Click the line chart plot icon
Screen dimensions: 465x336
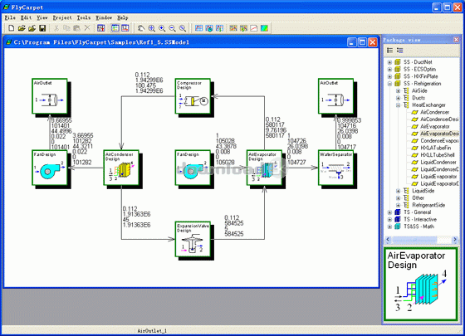(254, 28)
